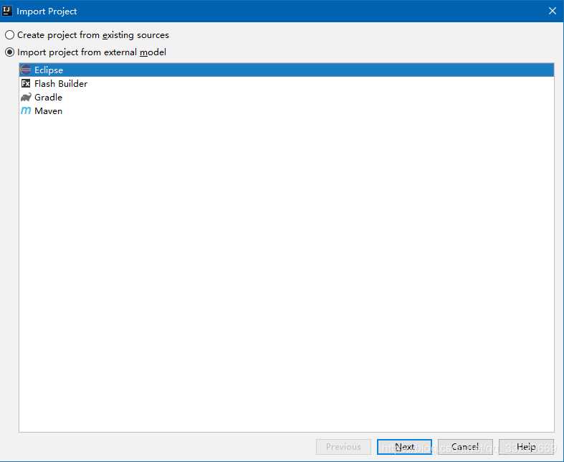Click the Previous button

pos(343,447)
